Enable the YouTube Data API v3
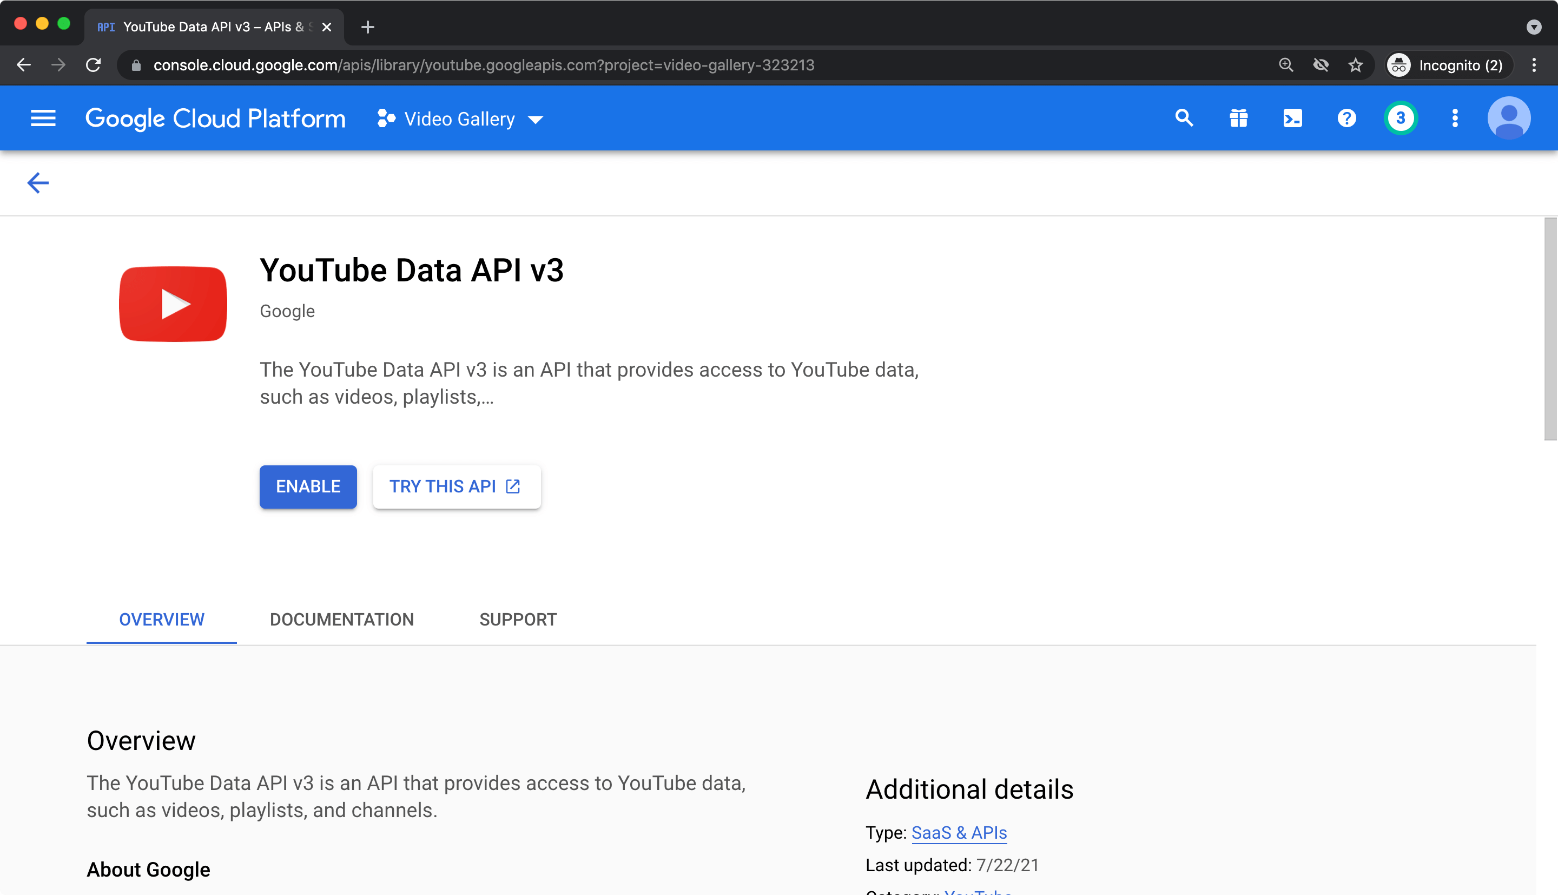 click(308, 487)
